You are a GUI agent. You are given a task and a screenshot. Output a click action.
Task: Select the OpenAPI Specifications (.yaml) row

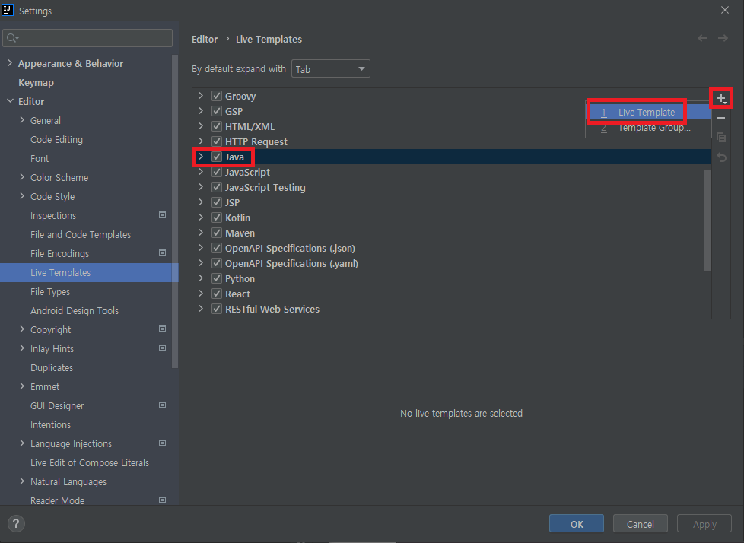[x=451, y=263]
